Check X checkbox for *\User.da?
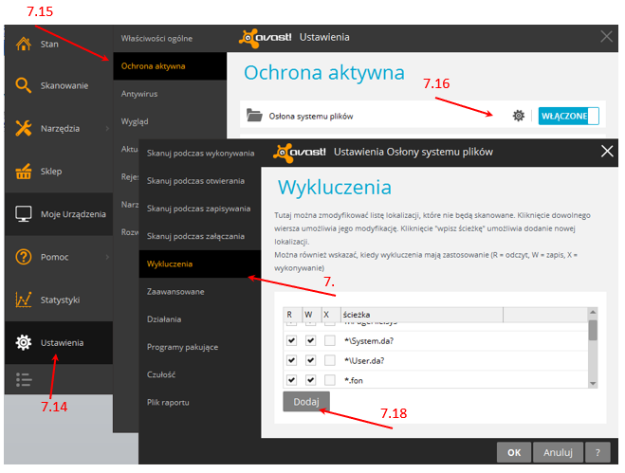This screenshot has height=473, width=625. 330,360
